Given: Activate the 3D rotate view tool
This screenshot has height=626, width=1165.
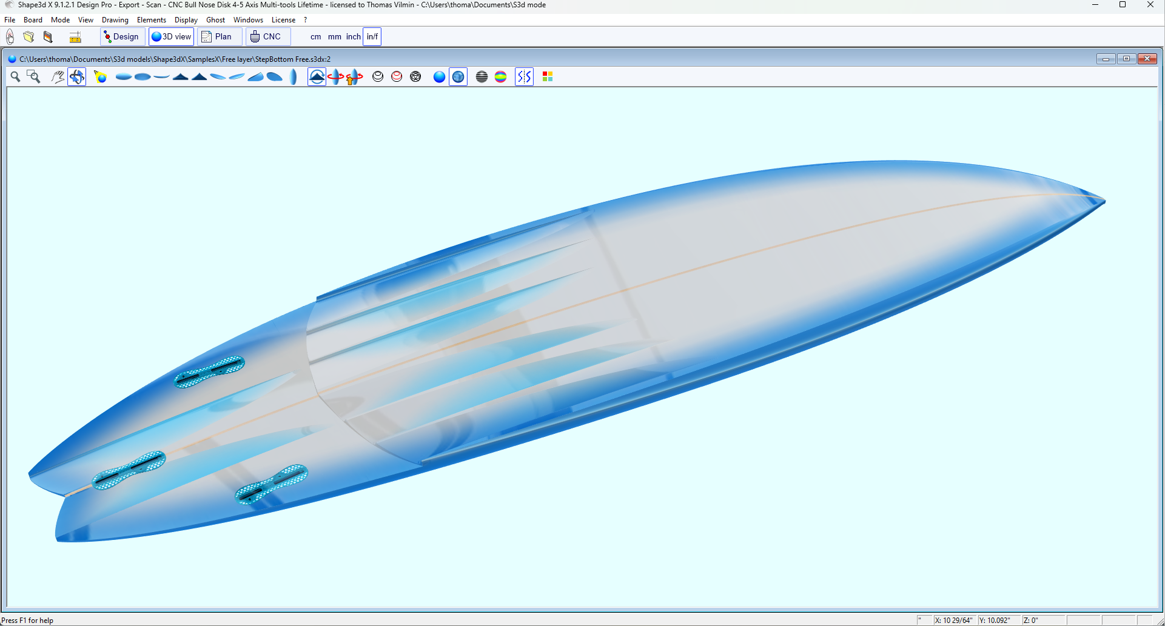Looking at the screenshot, I should click(x=77, y=77).
